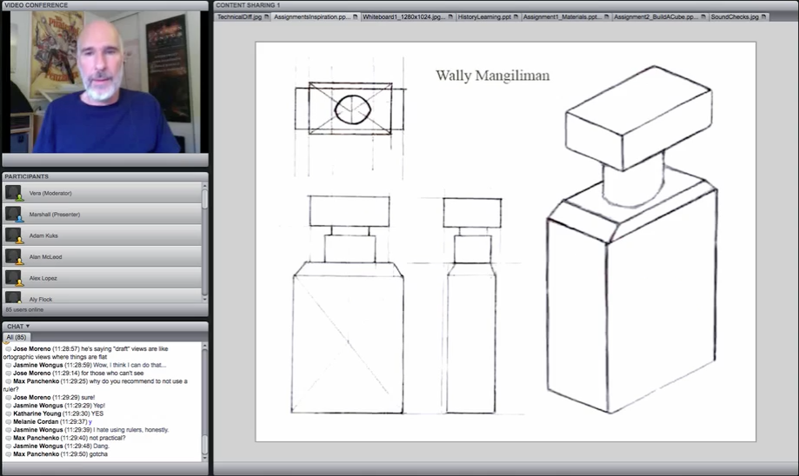
Task: Select participant Marshall (Presenter)
Action: click(102, 215)
